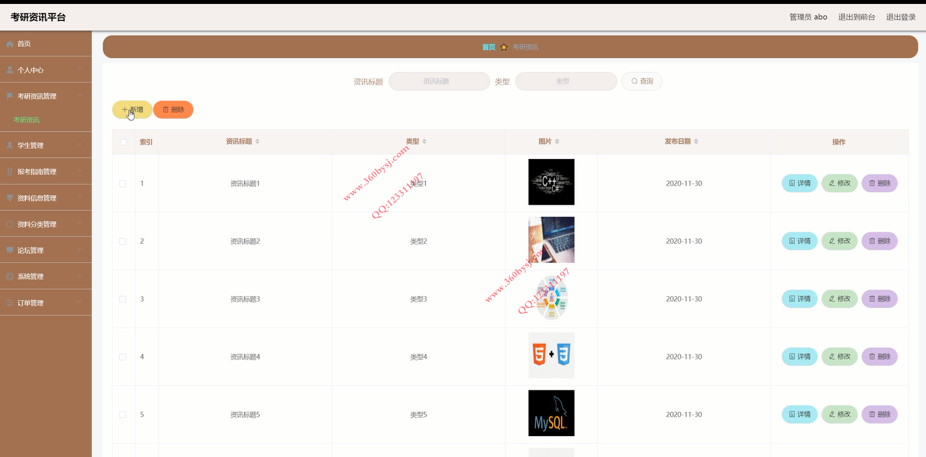
Task: Click 删除 for row 资讯标题4
Action: pos(880,357)
